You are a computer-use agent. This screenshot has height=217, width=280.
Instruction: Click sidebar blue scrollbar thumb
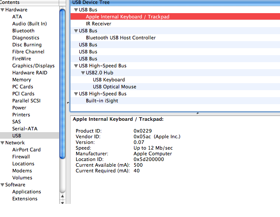pos(62,84)
